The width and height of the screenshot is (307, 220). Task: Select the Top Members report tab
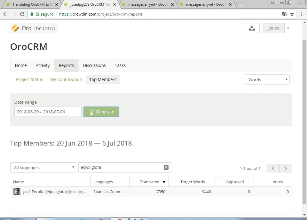[x=103, y=79]
